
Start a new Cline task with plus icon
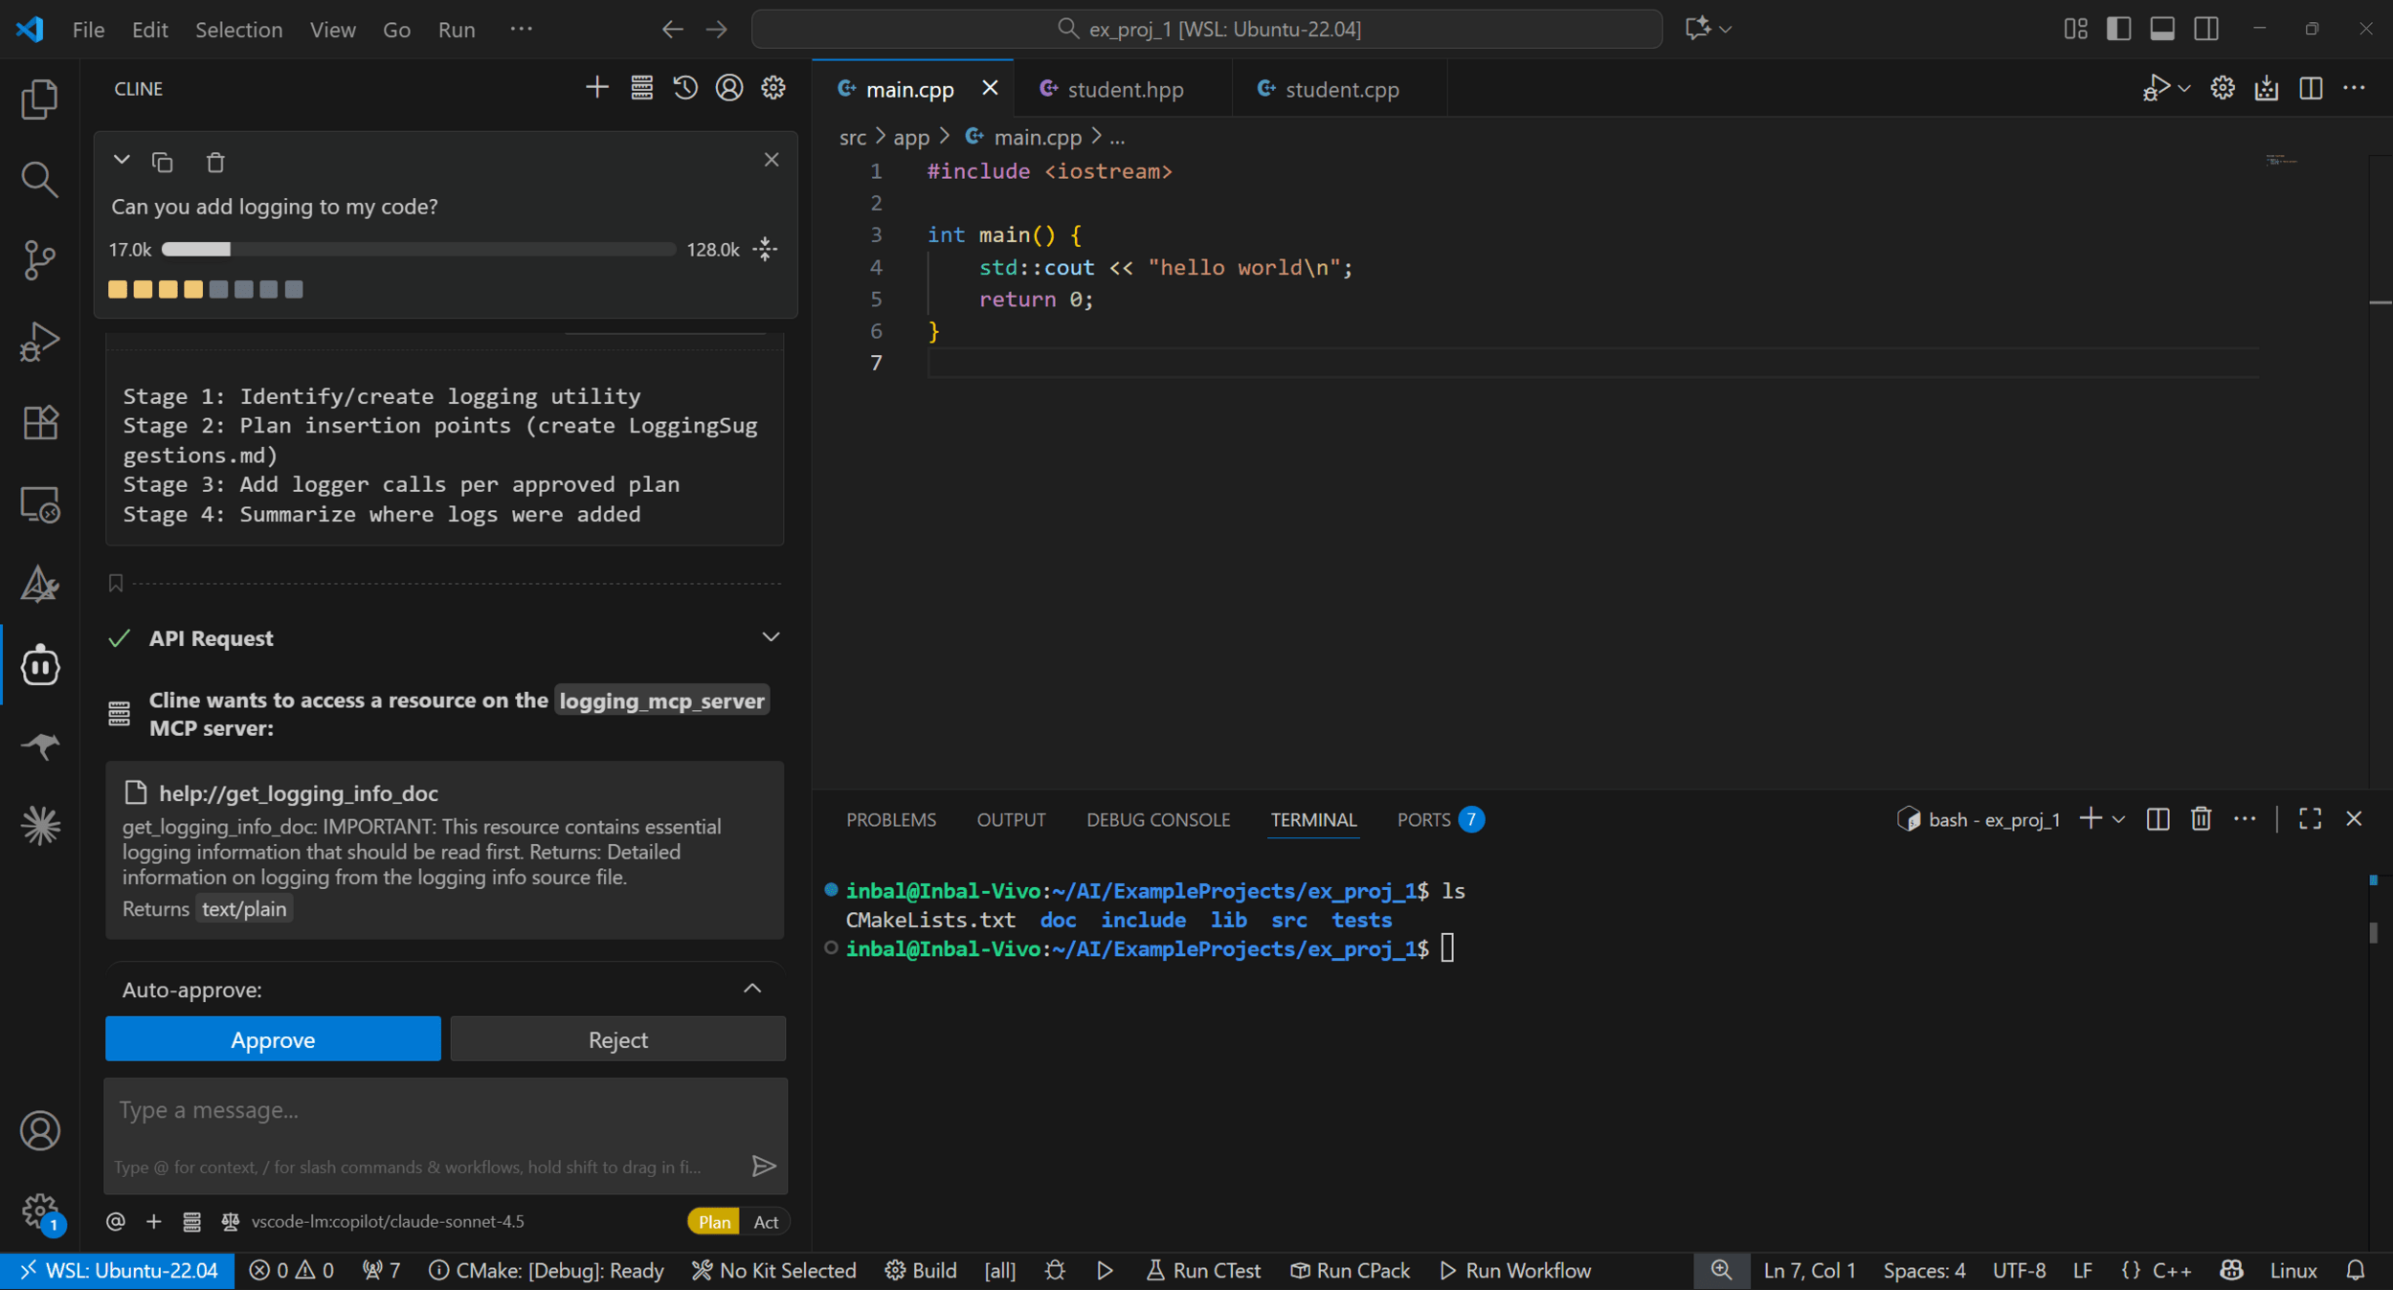pyautogui.click(x=596, y=88)
